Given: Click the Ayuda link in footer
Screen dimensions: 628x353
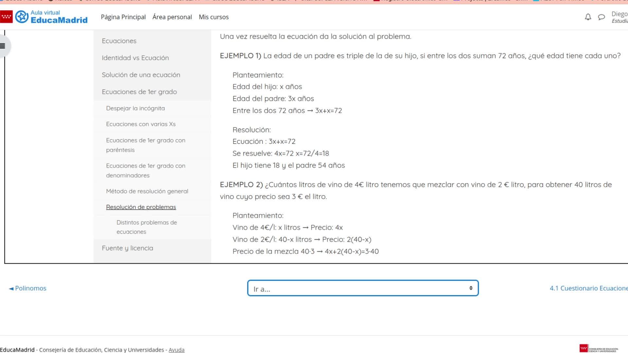Looking at the screenshot, I should click(176, 350).
